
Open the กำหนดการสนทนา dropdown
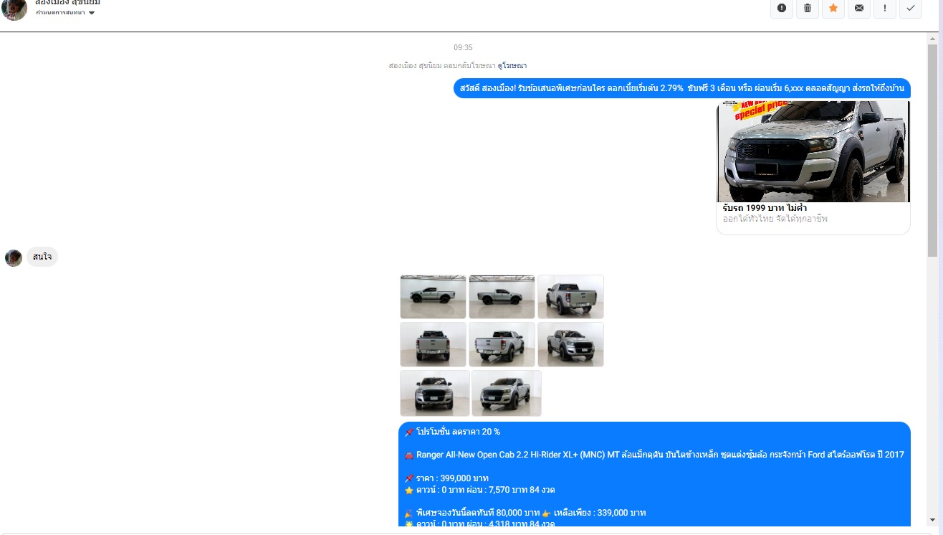tap(65, 13)
